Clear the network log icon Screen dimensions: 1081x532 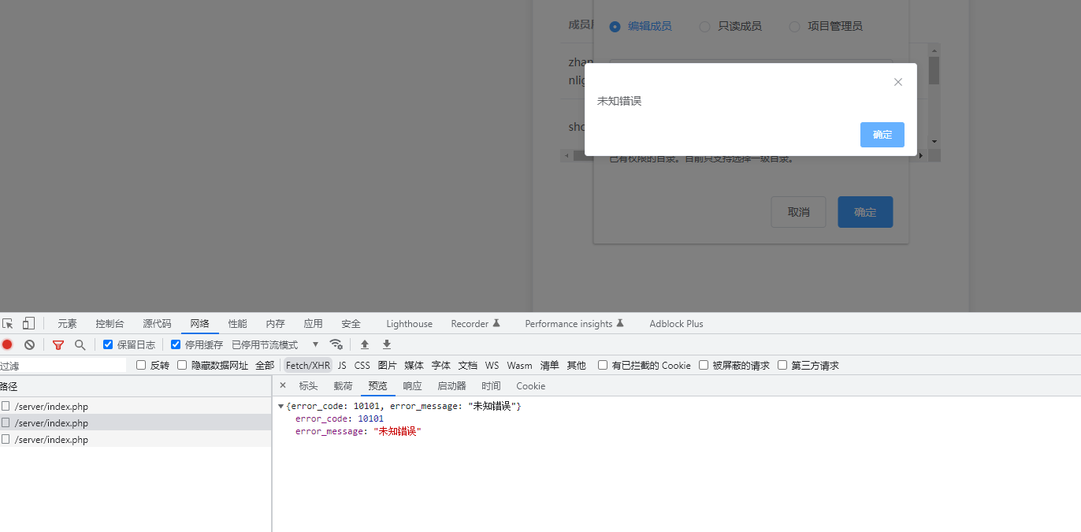(x=29, y=344)
